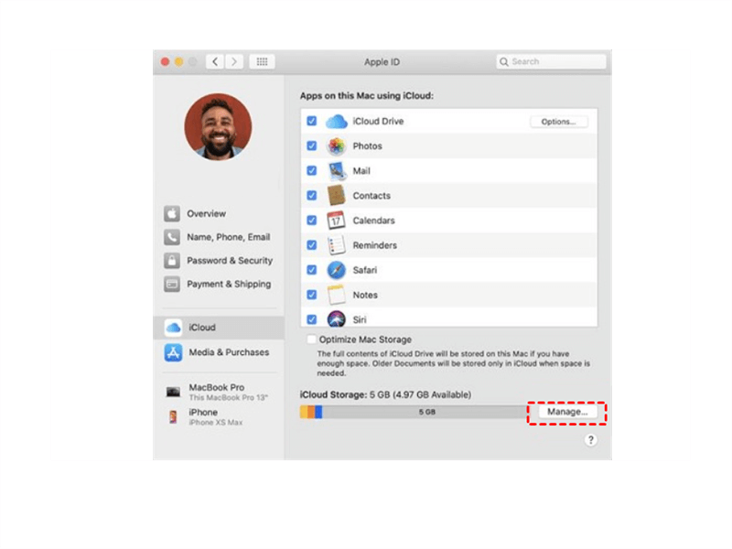Click the Manage storage button
Screen dimensions: 732x549
(566, 412)
